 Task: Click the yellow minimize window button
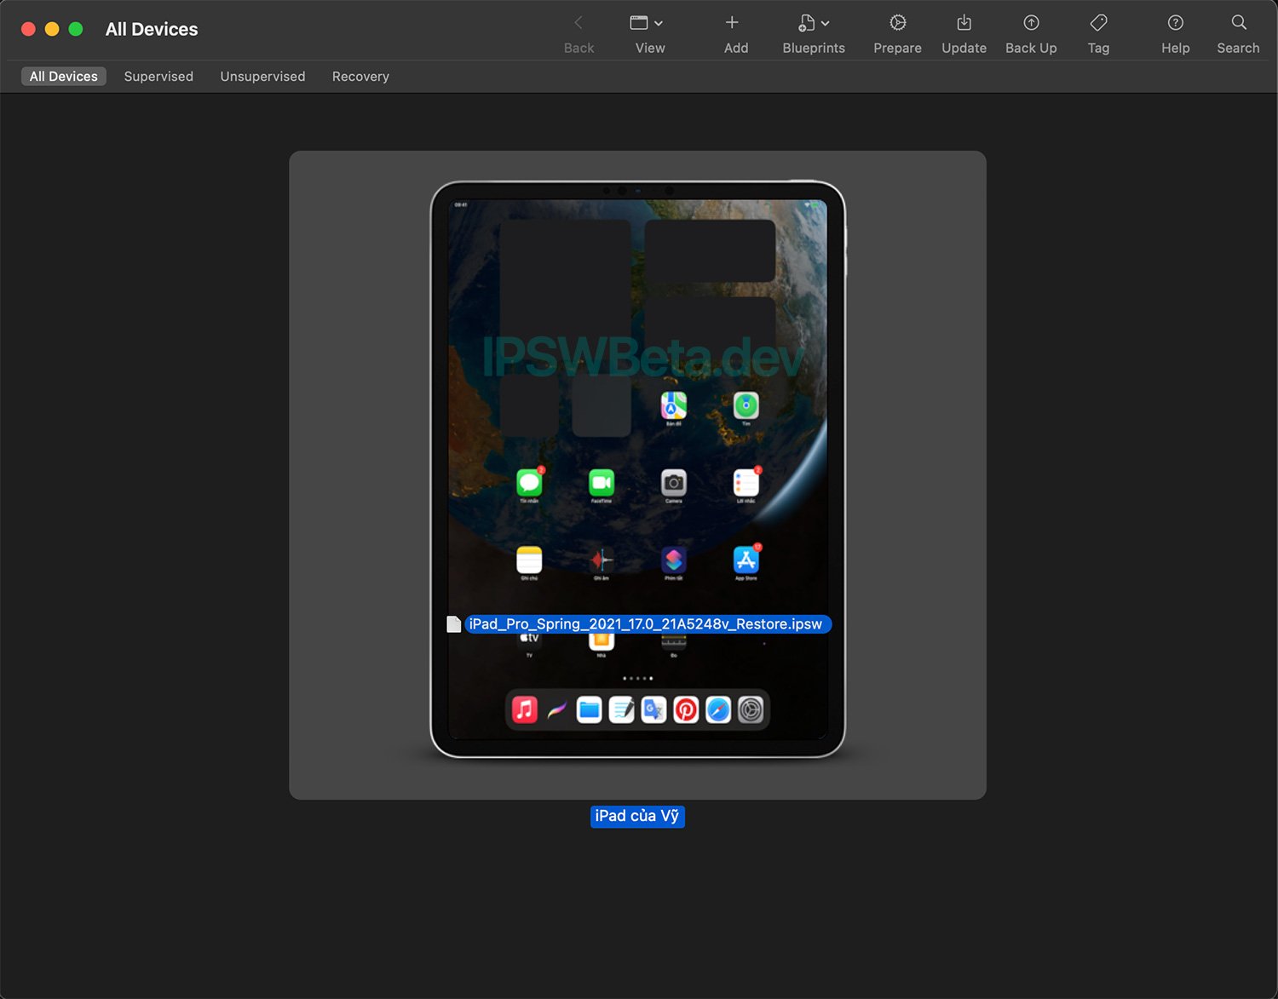click(x=52, y=29)
